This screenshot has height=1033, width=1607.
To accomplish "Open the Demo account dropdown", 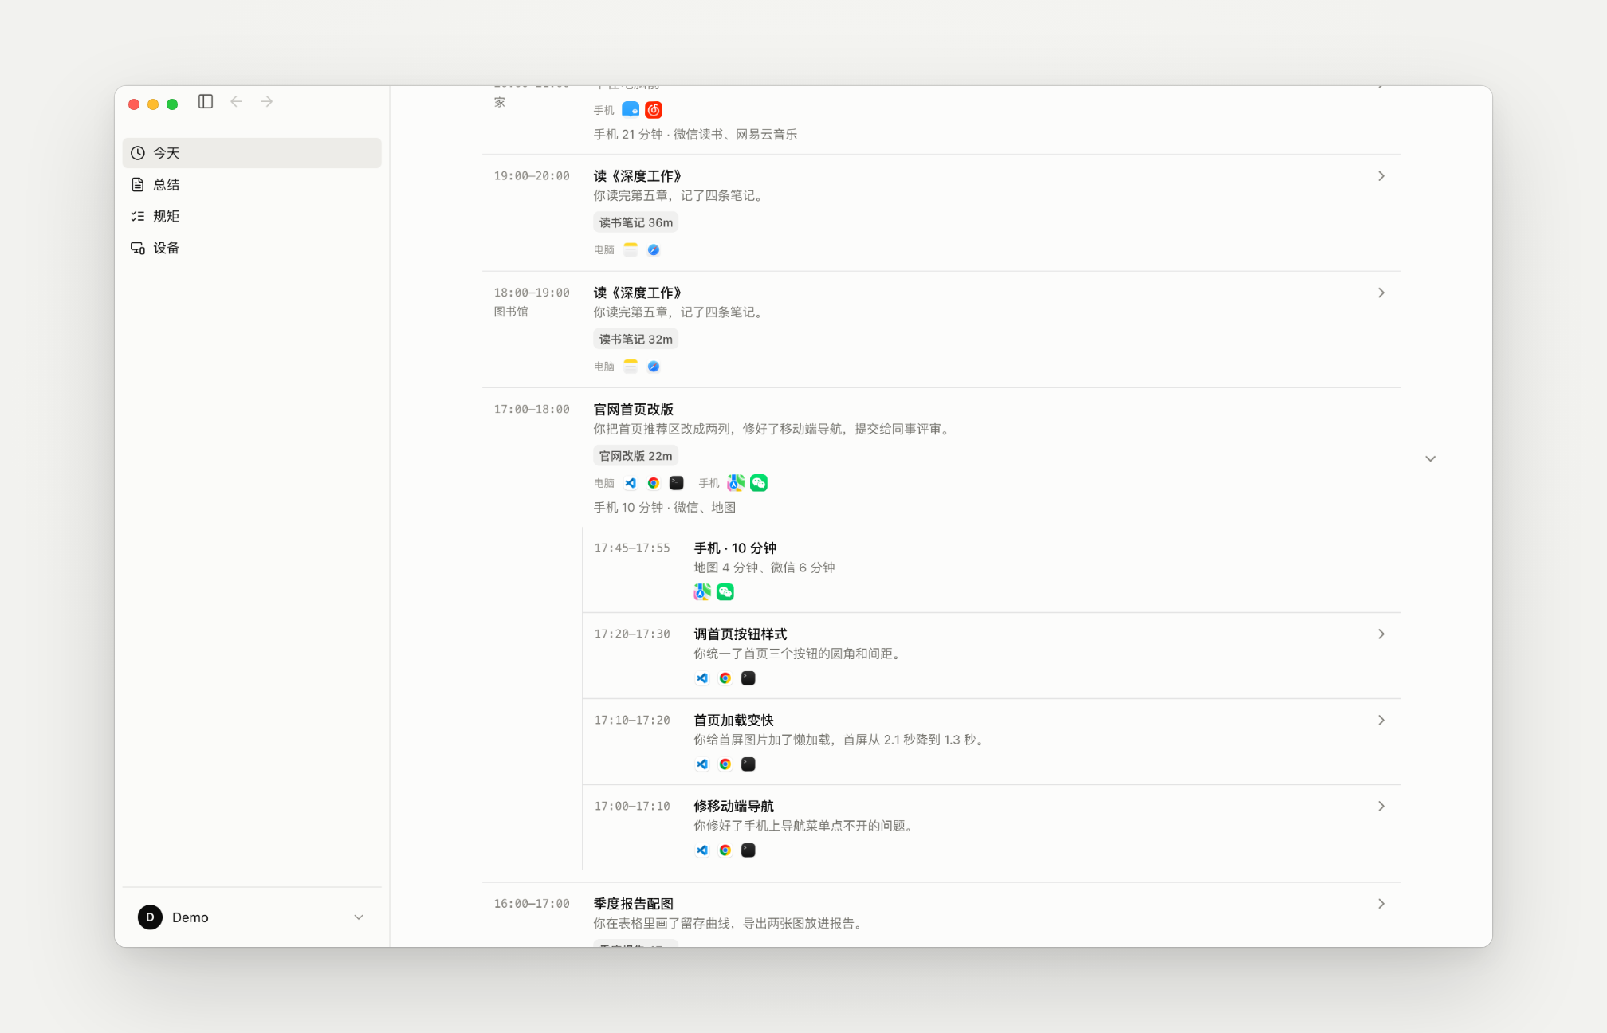I will pyautogui.click(x=252, y=917).
